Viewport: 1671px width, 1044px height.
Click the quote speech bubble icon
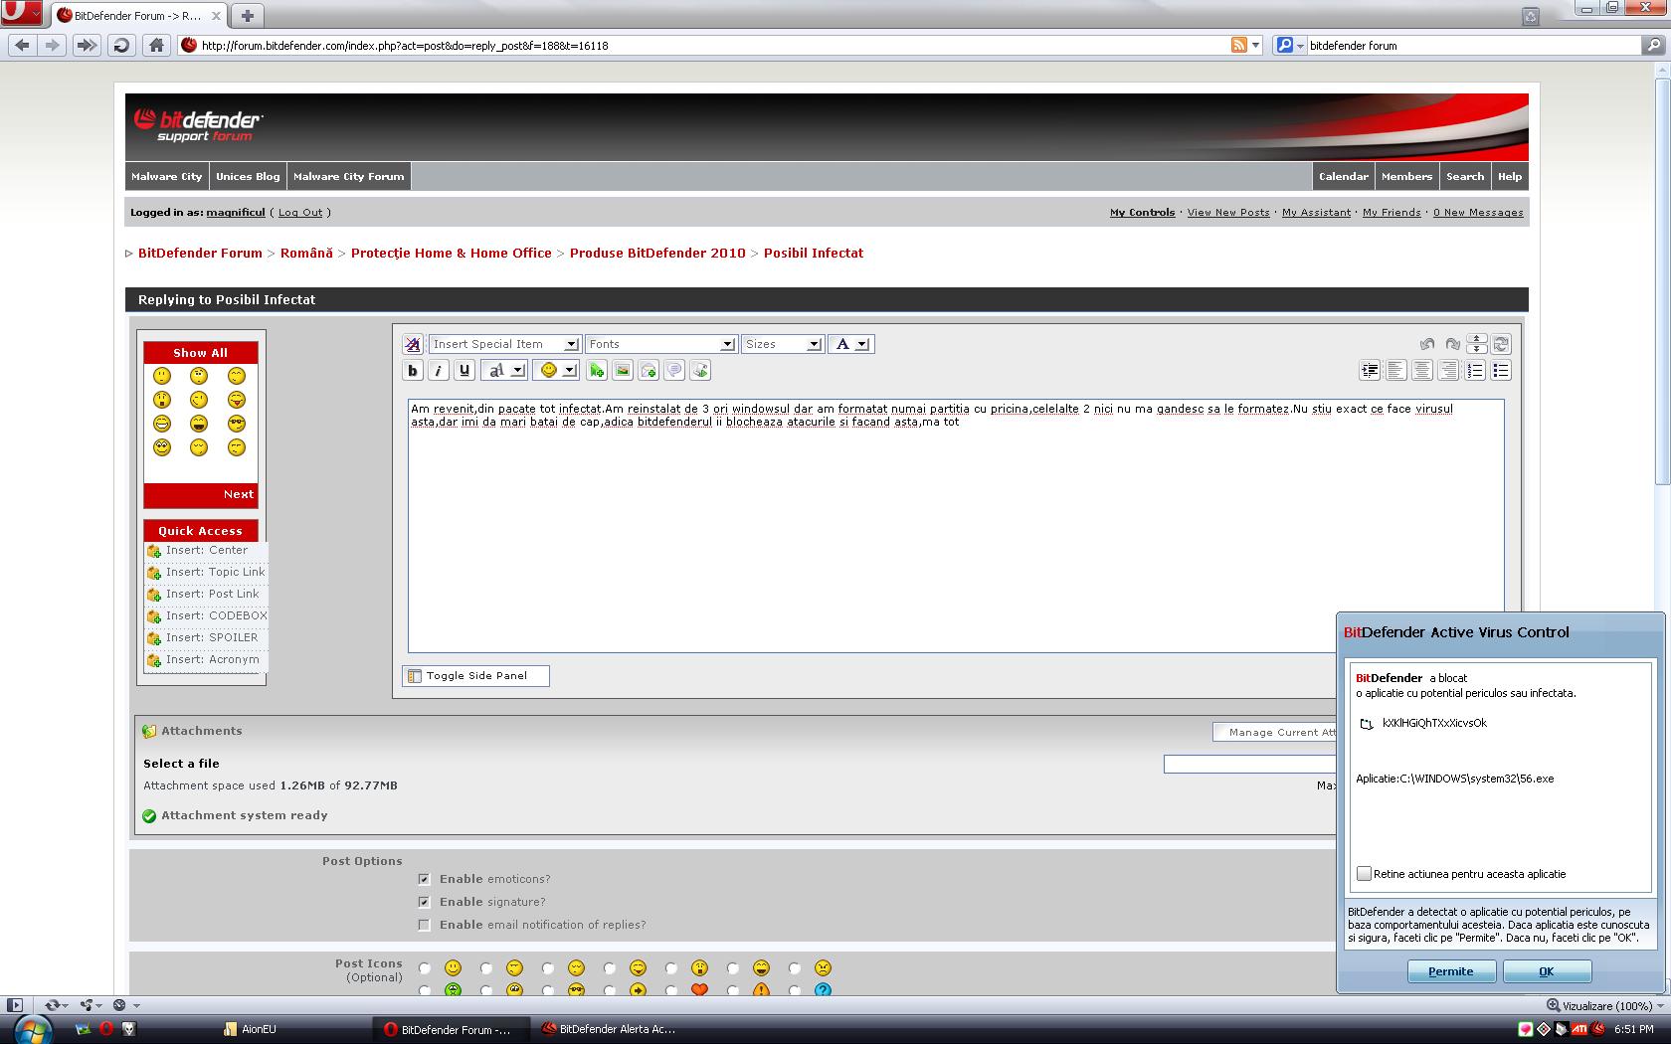[x=674, y=371]
